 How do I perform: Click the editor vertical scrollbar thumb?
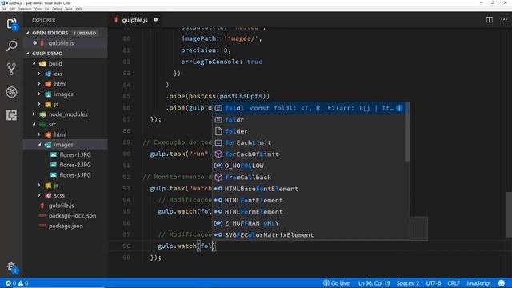pos(509,214)
